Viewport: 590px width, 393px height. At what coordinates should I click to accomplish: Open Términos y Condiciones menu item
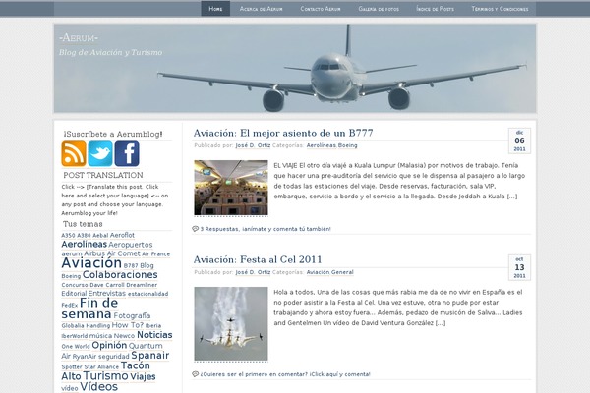pos(501,9)
